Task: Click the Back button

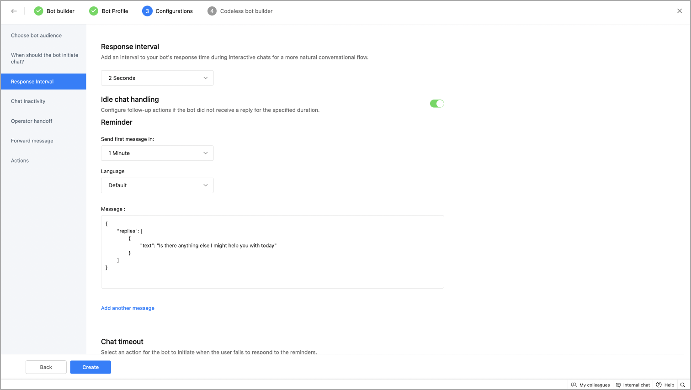Action: click(46, 367)
